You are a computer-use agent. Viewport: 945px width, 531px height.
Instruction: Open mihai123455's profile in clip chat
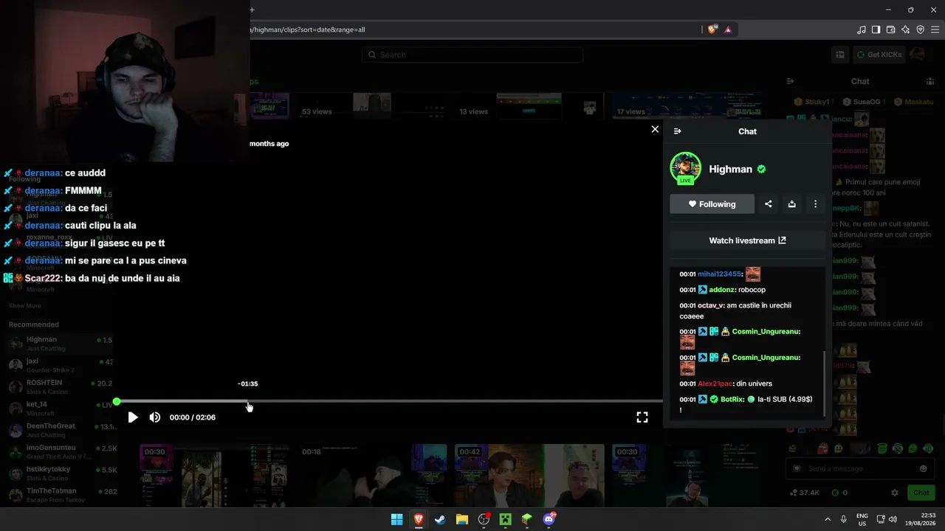719,274
